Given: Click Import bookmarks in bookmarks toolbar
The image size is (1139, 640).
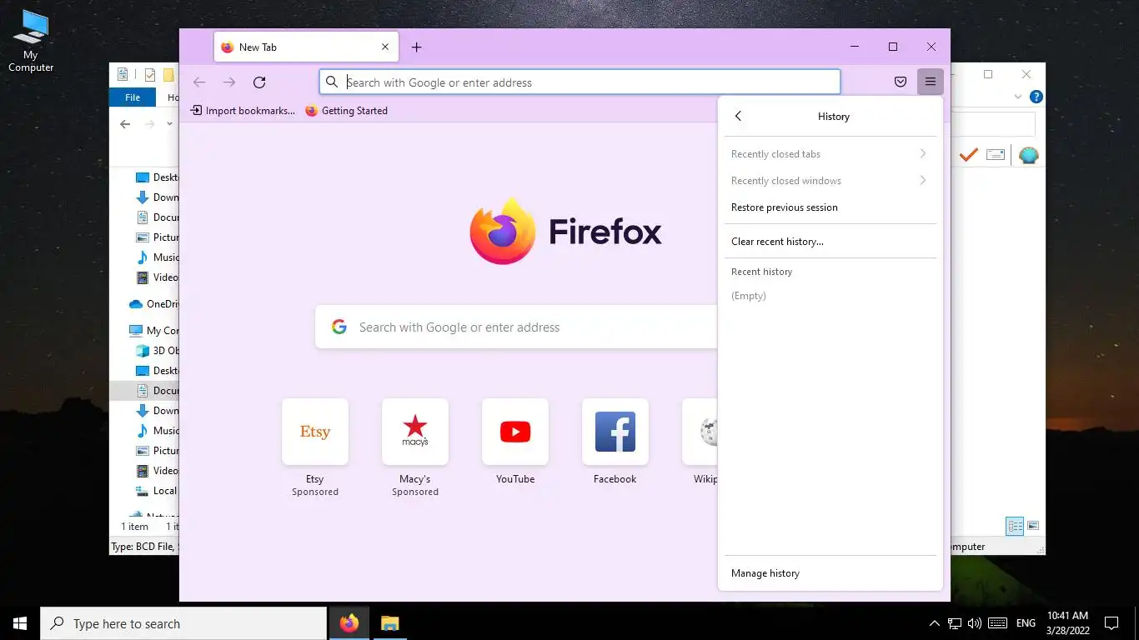Looking at the screenshot, I should pos(243,111).
